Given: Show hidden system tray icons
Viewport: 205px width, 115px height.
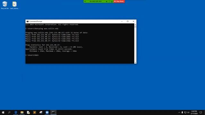Looking at the screenshot, I should pos(179,112).
